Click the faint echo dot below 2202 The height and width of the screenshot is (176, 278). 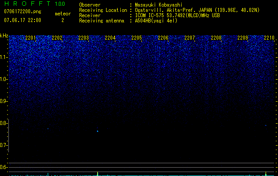point(48,128)
